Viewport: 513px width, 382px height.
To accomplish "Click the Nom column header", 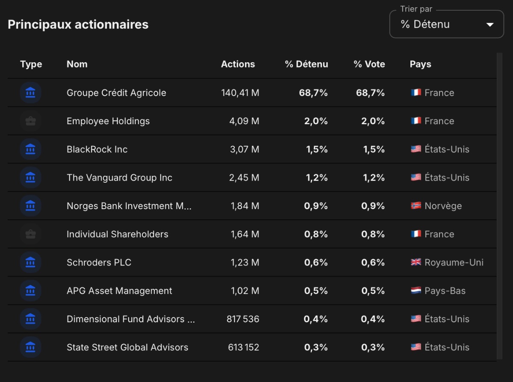I will (x=77, y=64).
